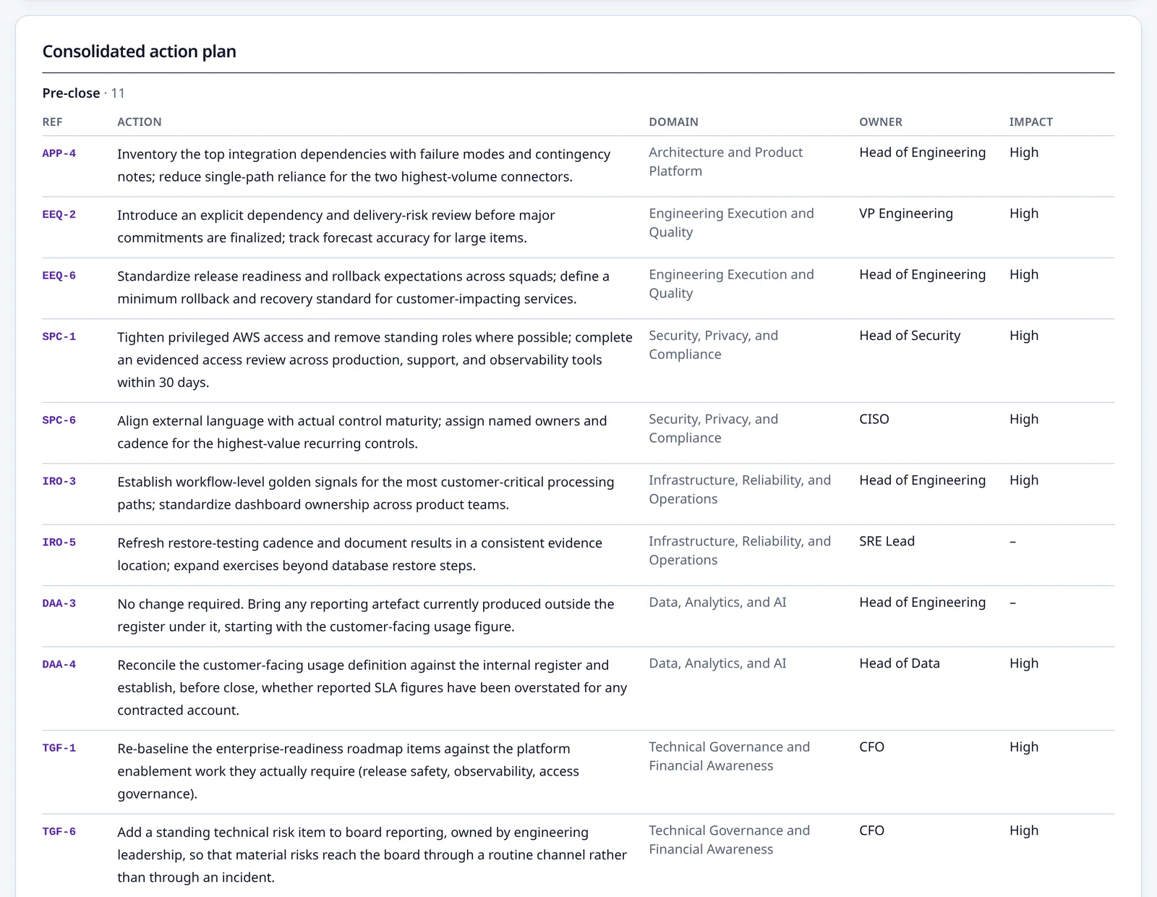The image size is (1157, 897).
Task: Select 'Refresh restore-testing cadence' action text
Action: point(360,554)
